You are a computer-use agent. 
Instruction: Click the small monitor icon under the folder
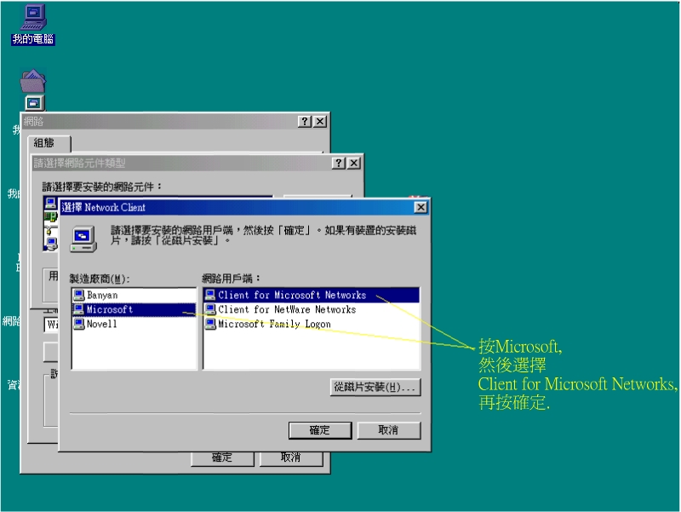[x=35, y=103]
